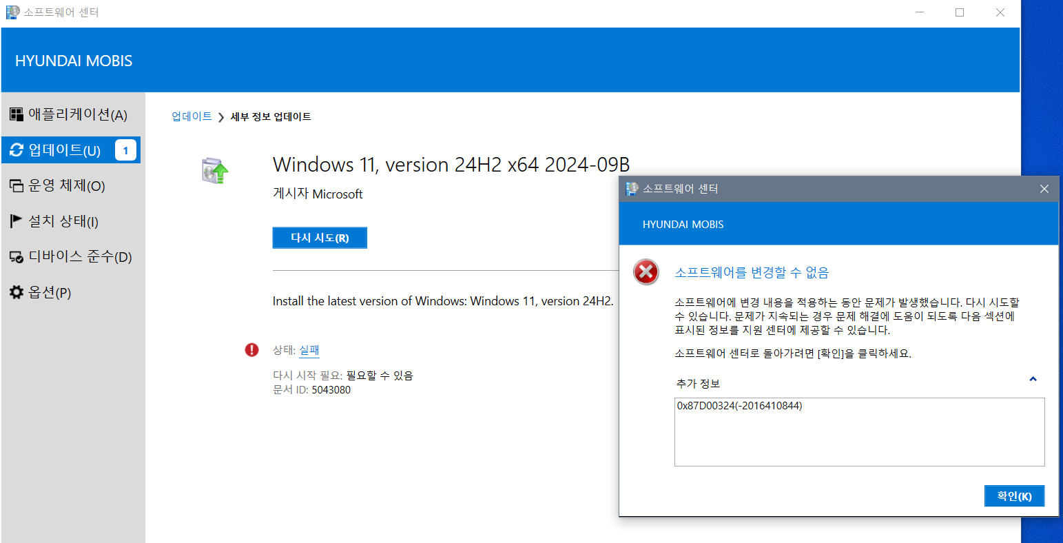
Task: Open the 애플리케이션(A) section
Action: click(72, 114)
